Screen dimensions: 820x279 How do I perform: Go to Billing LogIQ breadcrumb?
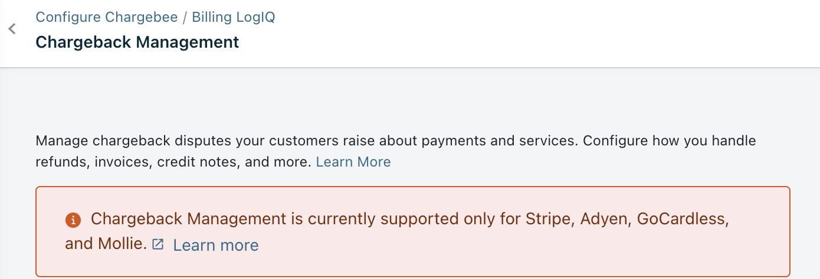pos(234,17)
